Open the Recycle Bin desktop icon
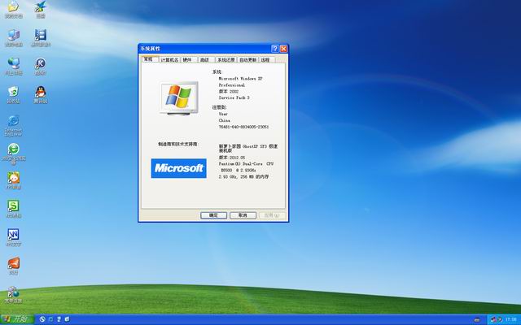 (x=14, y=94)
